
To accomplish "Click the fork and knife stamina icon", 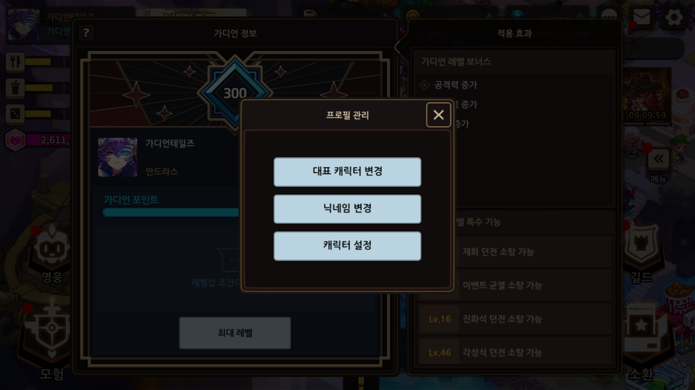I will tap(15, 62).
